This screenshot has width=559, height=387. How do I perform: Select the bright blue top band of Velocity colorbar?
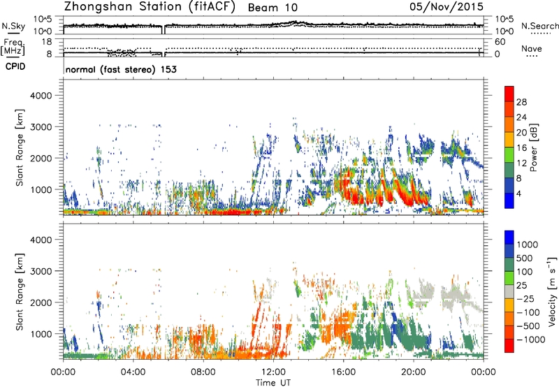(509, 237)
